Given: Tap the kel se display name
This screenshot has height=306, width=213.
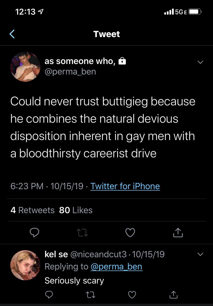Looking at the screenshot, I should (56, 254).
